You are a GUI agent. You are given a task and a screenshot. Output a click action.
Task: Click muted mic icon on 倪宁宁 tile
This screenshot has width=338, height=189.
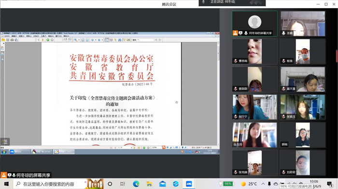(236, 116)
